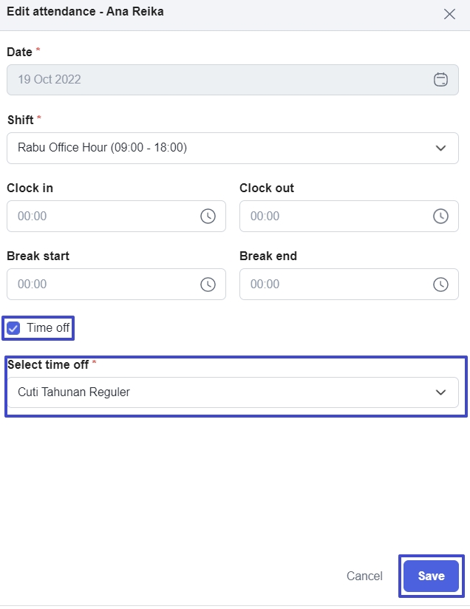
Task: Open the Break start clock icon
Action: (x=208, y=284)
